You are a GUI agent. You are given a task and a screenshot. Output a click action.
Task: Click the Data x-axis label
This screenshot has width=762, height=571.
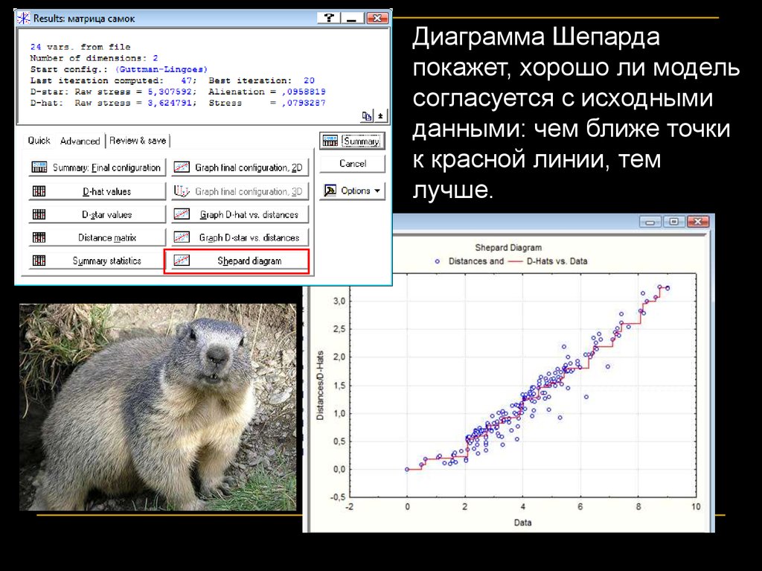pyautogui.click(x=522, y=523)
